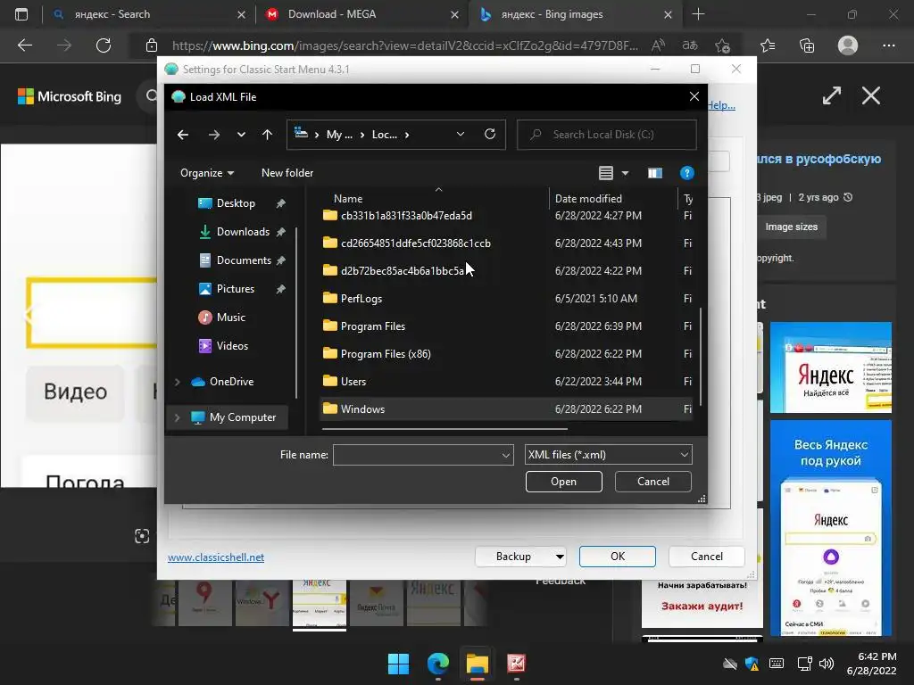Open the File name history dropdown
This screenshot has height=685, width=914.
(x=506, y=455)
